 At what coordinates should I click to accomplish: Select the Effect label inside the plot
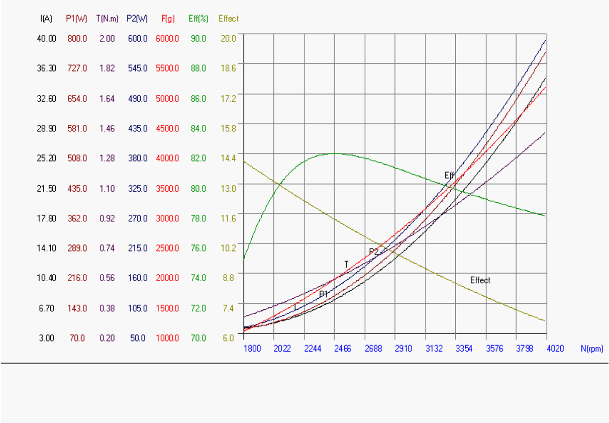(480, 280)
